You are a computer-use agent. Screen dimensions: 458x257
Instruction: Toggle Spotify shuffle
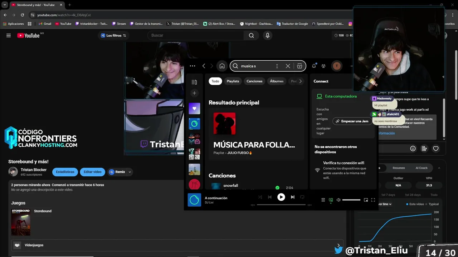tap(260, 197)
